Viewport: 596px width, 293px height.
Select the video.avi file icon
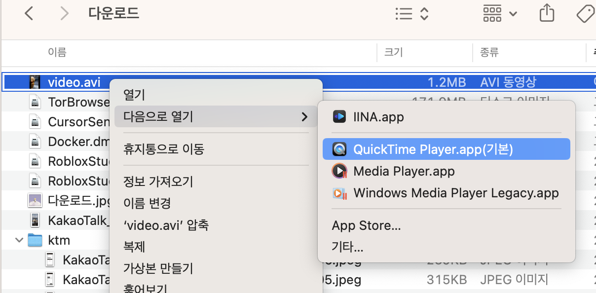point(35,82)
